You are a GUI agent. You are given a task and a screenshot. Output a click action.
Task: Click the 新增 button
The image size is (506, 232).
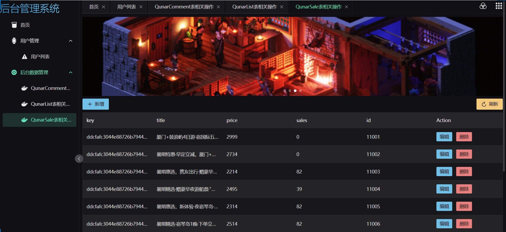(x=96, y=104)
